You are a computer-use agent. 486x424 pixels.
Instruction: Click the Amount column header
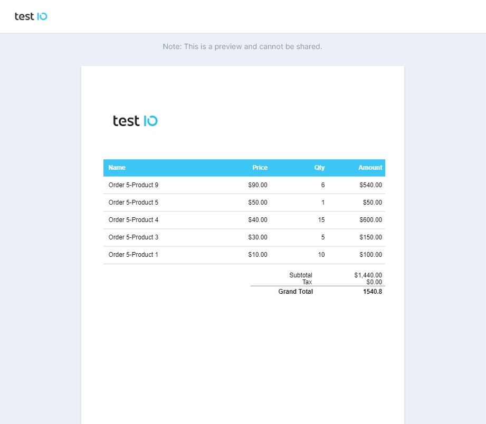tap(370, 168)
